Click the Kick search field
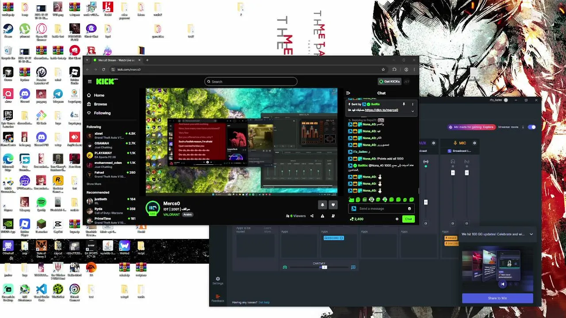Screen dimensions: 566x318 [x=251, y=81]
